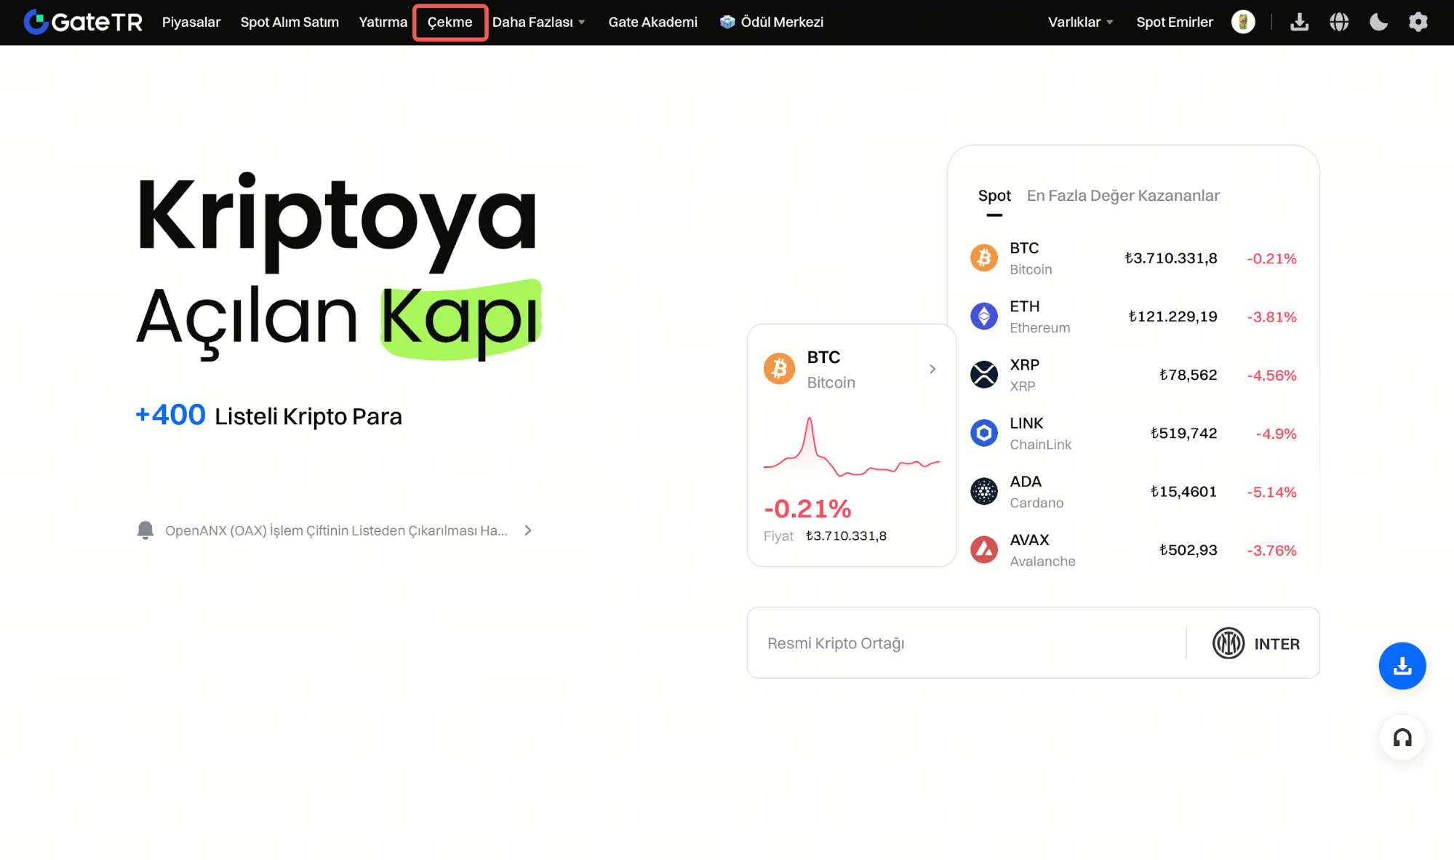Image resolution: width=1454 pixels, height=860 pixels.
Task: Open the Çekme menu item
Action: pos(450,22)
